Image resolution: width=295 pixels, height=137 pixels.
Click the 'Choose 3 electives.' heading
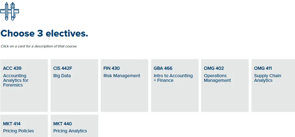pos(44,33)
